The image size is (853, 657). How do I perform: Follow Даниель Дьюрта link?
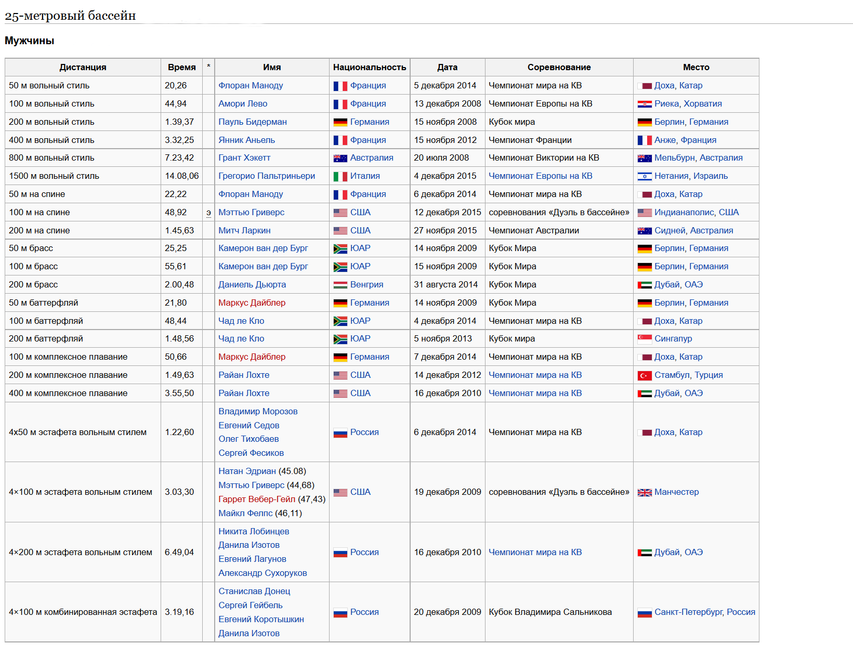[252, 285]
